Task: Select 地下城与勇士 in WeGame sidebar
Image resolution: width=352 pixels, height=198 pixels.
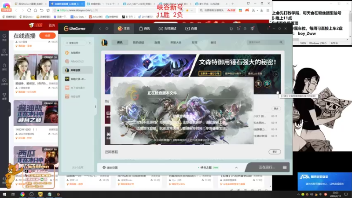Action: tap(77, 88)
